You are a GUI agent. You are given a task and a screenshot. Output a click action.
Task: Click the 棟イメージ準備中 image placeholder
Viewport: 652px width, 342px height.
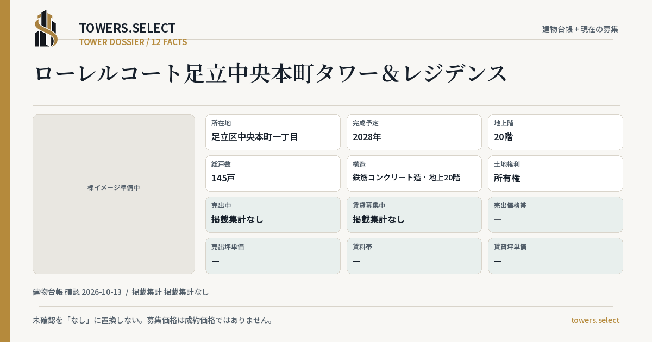pos(114,194)
